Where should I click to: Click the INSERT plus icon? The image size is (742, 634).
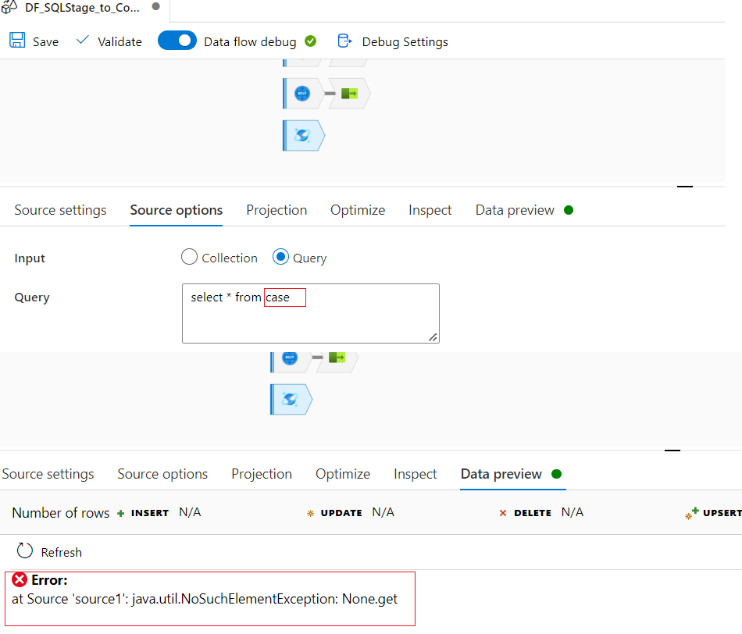tap(120, 513)
